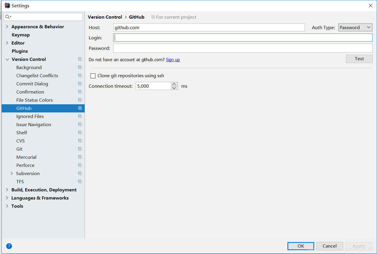Image resolution: width=377 pixels, height=254 pixels.
Task: Open Background settings under Version Control
Action: (x=29, y=67)
